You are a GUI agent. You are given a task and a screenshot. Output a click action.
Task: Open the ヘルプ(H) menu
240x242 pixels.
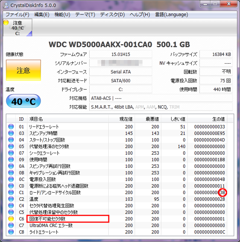click(140, 15)
